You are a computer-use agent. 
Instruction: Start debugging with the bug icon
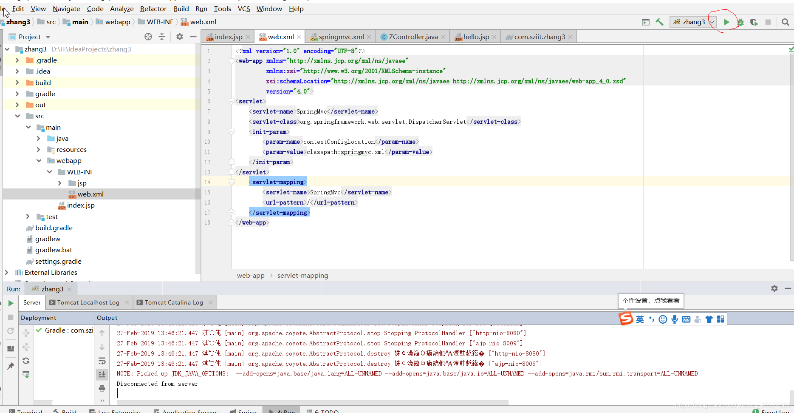tap(740, 22)
